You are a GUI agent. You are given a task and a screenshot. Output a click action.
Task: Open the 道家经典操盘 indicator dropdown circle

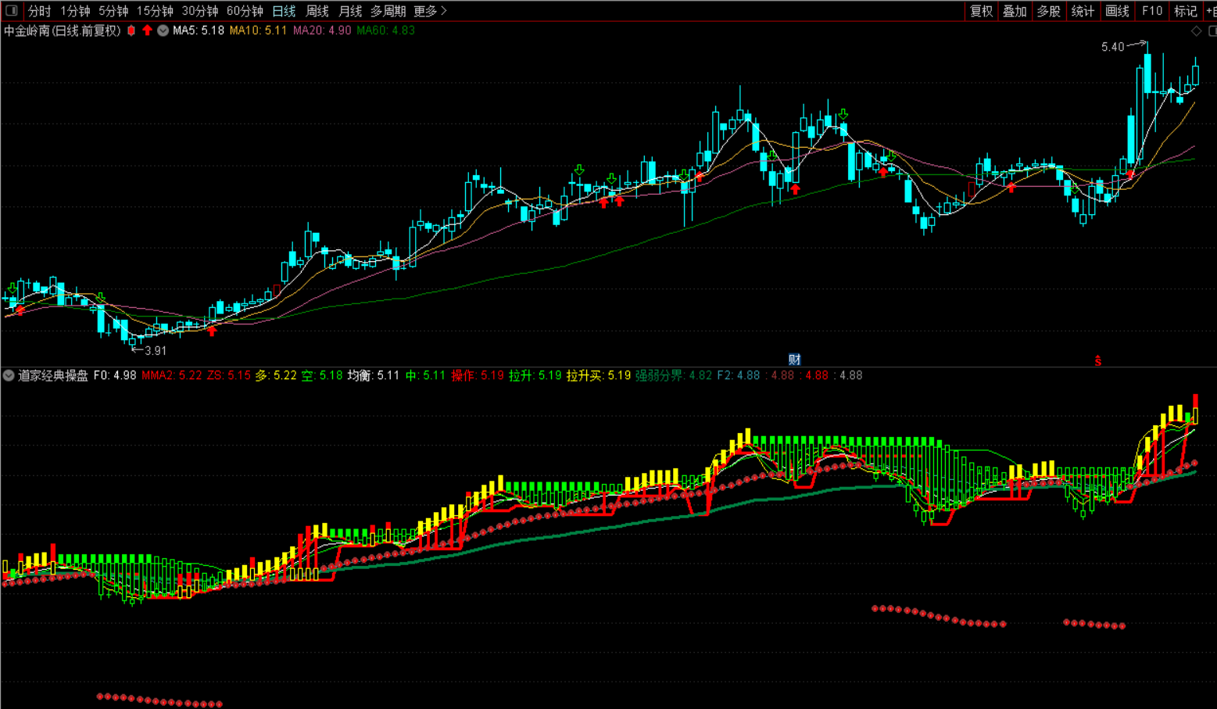pyautogui.click(x=9, y=375)
